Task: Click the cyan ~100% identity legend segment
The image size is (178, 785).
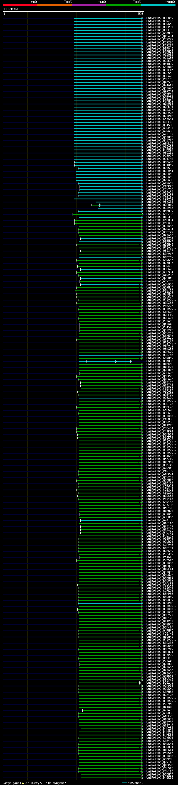Action: coord(158,5)
